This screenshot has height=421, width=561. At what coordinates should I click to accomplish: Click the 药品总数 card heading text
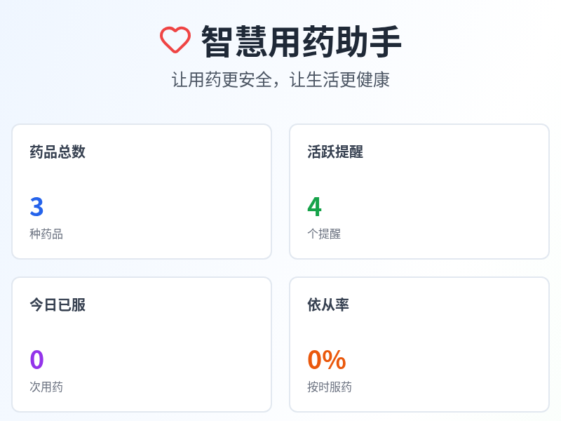57,153
